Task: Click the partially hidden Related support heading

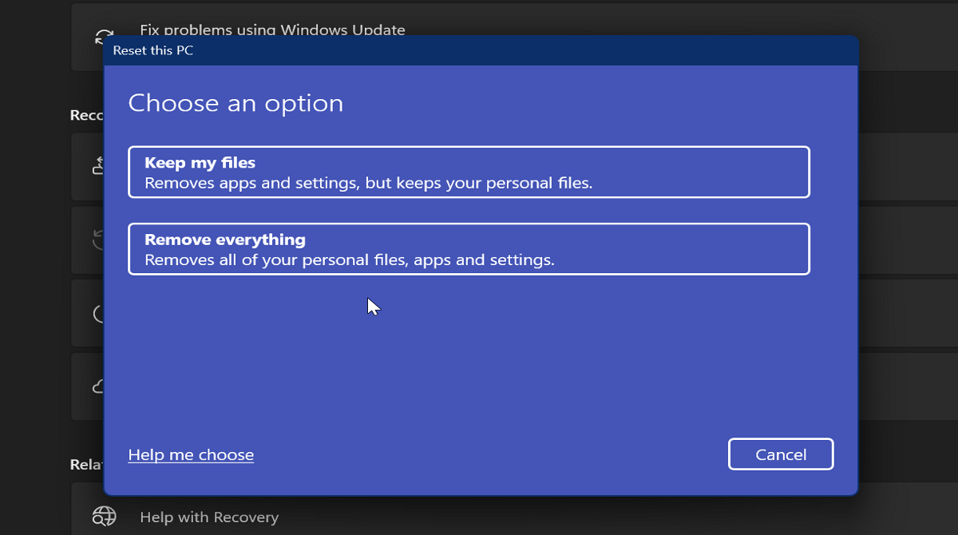Action: click(x=86, y=464)
